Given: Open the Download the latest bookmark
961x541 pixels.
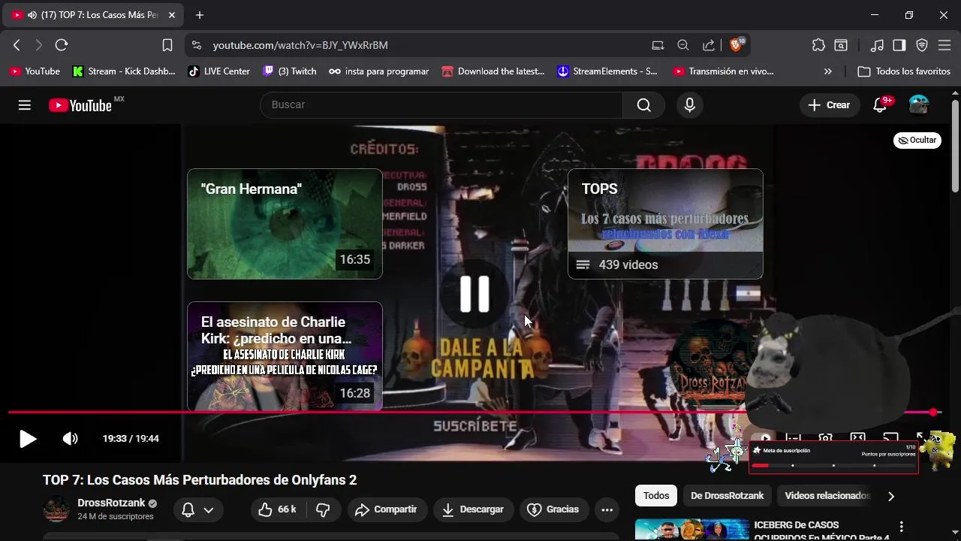Looking at the screenshot, I should coord(493,71).
